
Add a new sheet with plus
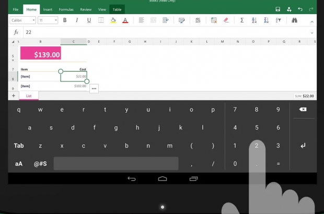click(x=14, y=96)
